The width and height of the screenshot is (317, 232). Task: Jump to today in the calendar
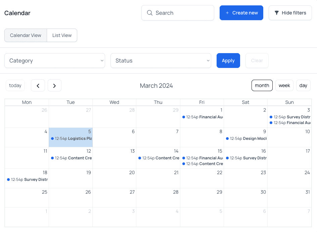[15, 85]
